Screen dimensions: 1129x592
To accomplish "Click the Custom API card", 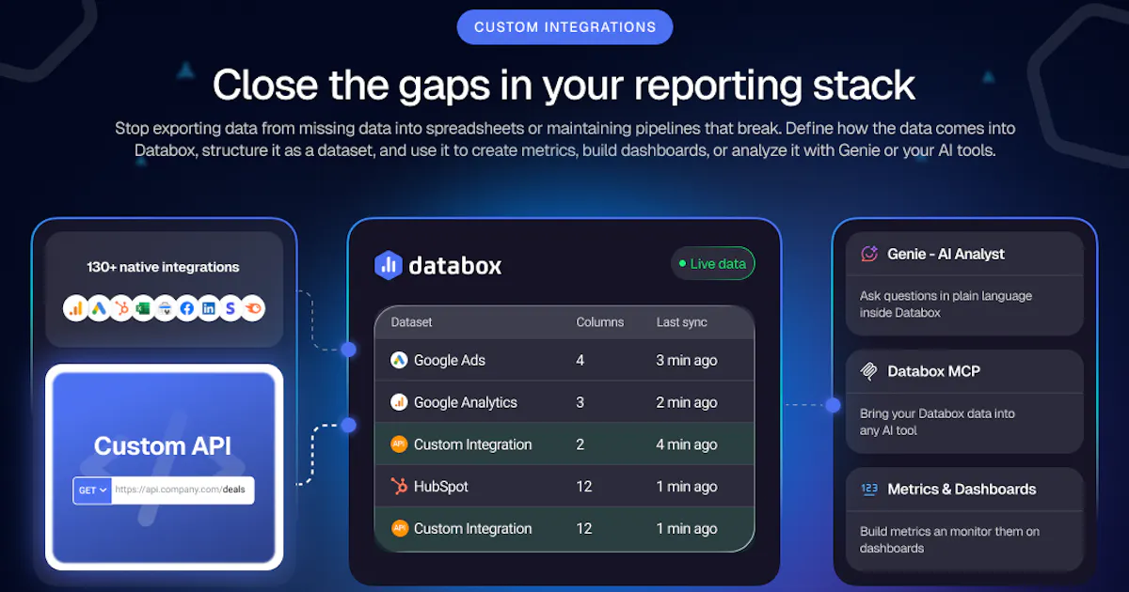I will [164, 467].
